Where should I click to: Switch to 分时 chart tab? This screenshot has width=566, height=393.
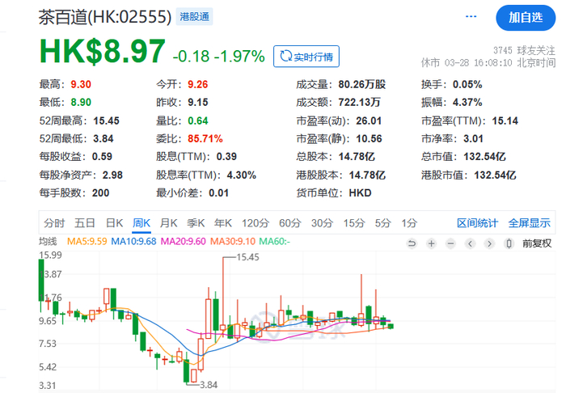(54, 223)
